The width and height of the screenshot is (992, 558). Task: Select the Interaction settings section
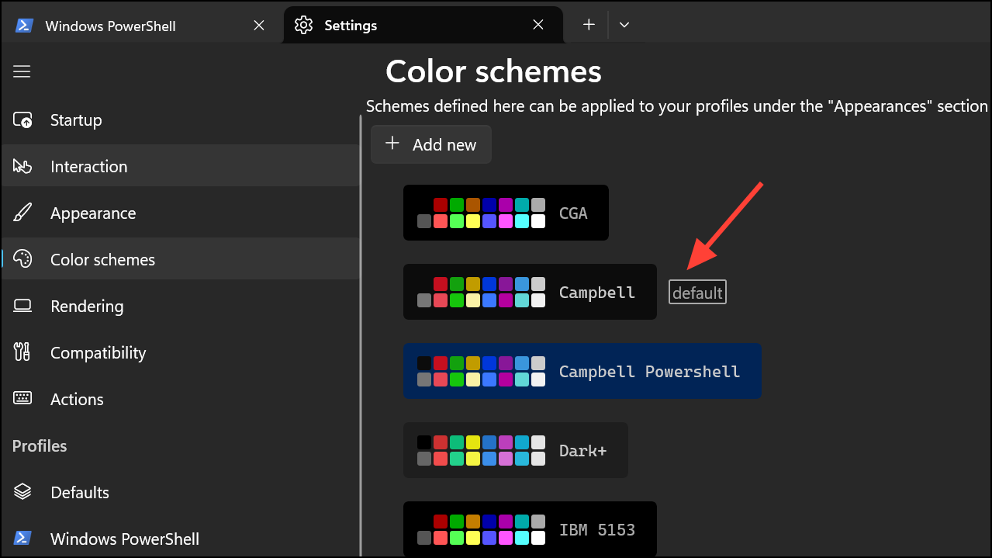coord(88,165)
